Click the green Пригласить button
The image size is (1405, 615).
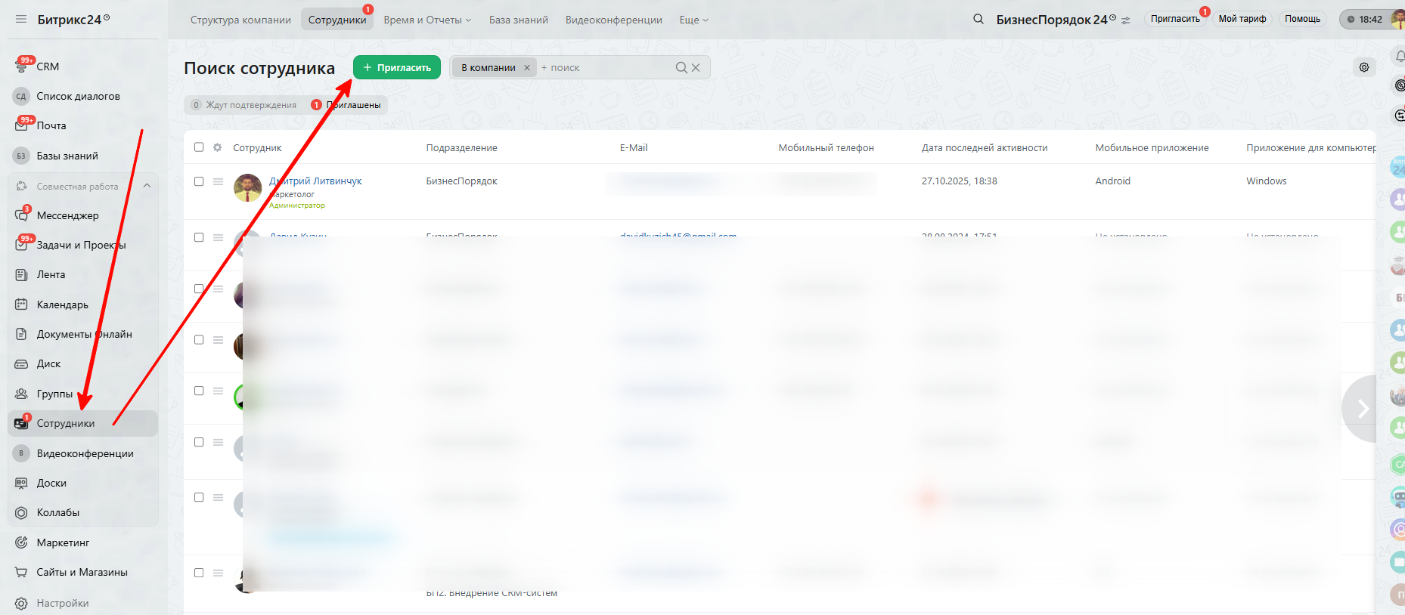click(397, 67)
